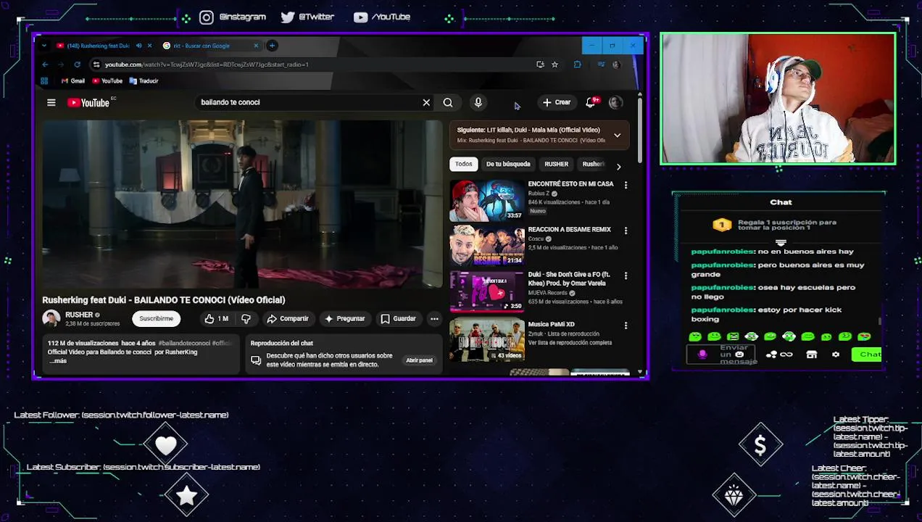The width and height of the screenshot is (922, 522).
Task: Open ENCONTRÉ ESTO EN MI CASA thumbnail
Action: pos(486,200)
